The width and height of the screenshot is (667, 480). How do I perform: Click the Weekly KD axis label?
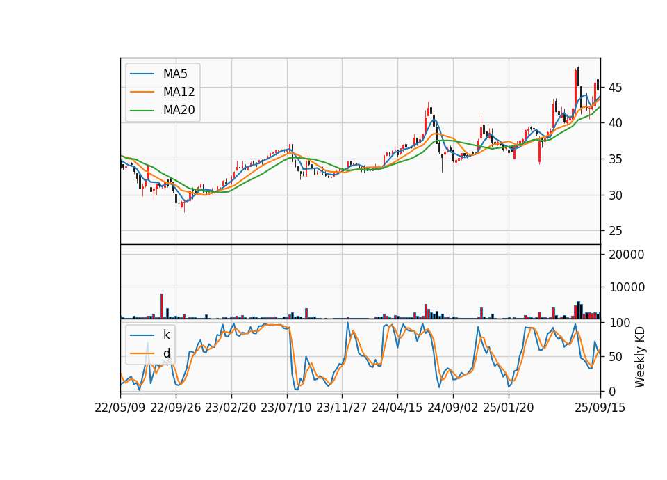click(640, 358)
